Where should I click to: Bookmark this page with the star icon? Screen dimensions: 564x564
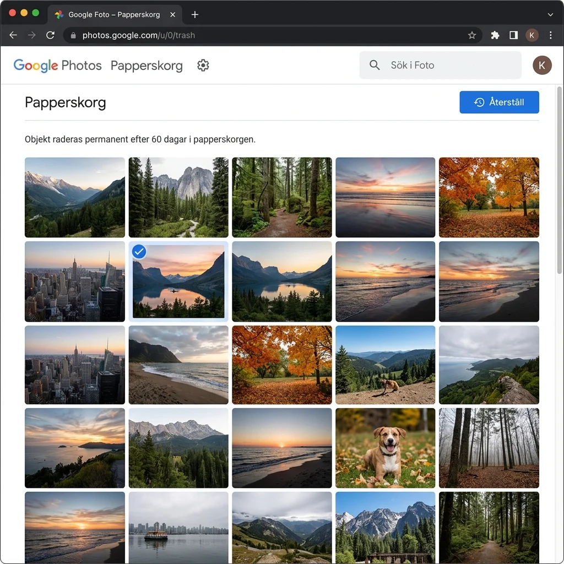[471, 35]
